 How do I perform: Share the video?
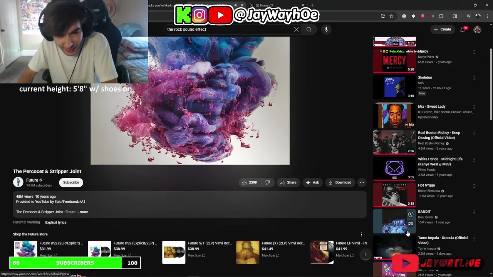coord(288,182)
